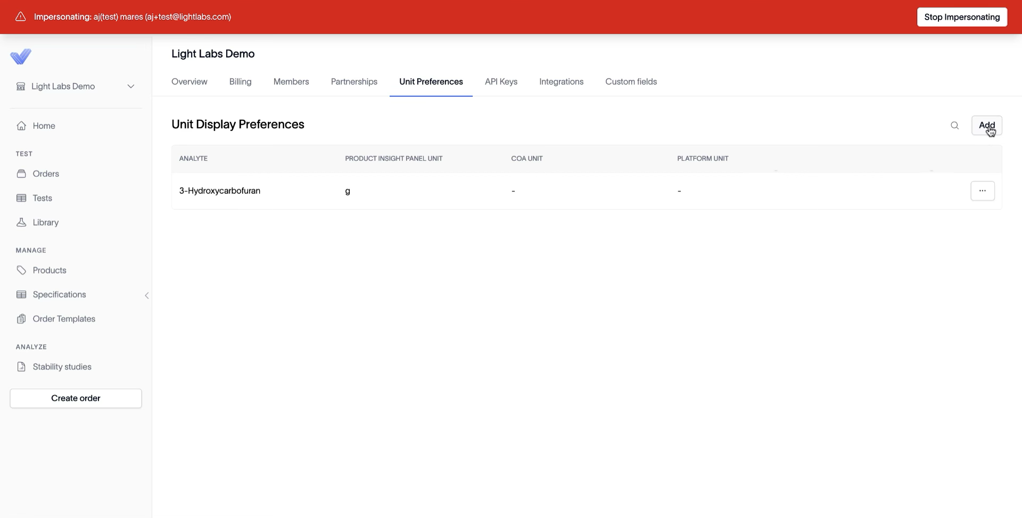Screen dimensions: 1022x518
Task: Click the Order Templates clipboard icon
Action: pyautogui.click(x=21, y=319)
